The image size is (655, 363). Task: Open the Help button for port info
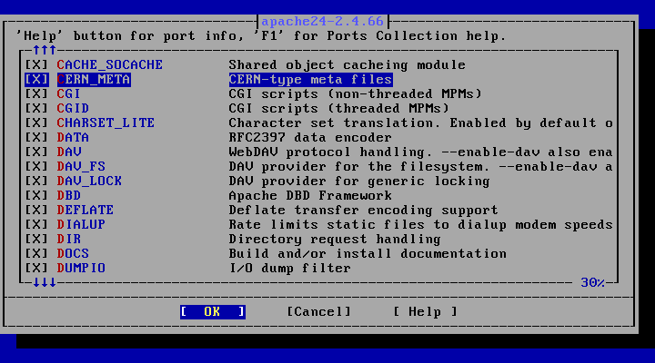(425, 312)
